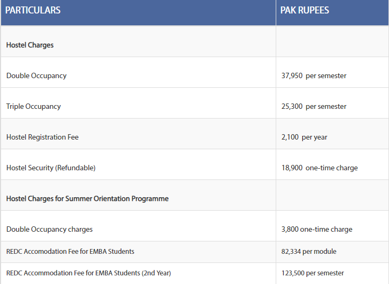This screenshot has height=284, width=389.
Task: Click the '18,900 one-time charge' amount
Action: pyautogui.click(x=319, y=168)
